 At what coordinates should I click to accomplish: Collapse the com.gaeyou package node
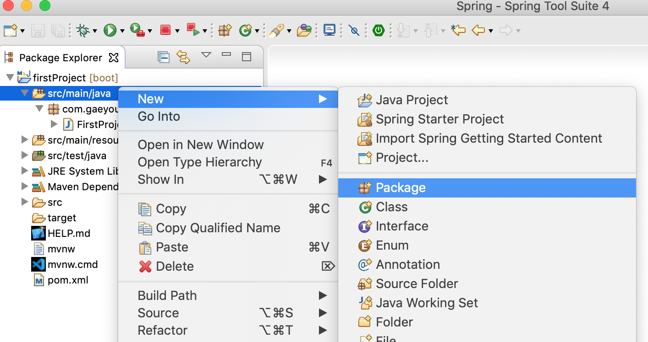(x=40, y=109)
